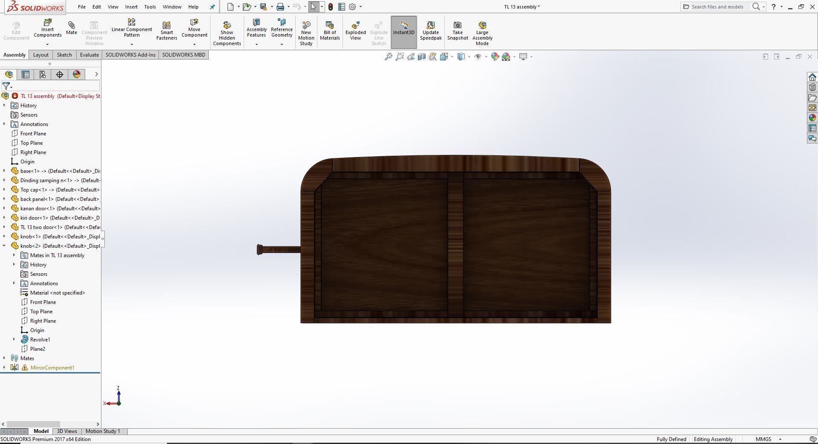Pin the menu bar
The image size is (818, 444).
(x=212, y=7)
